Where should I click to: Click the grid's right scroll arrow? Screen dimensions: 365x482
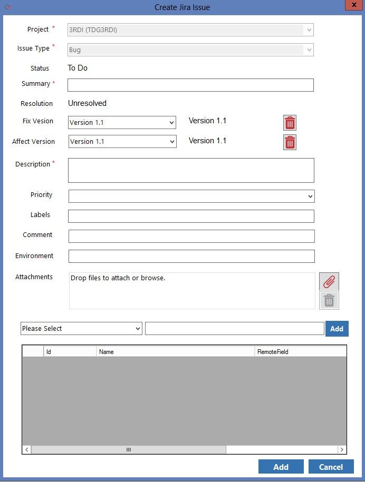point(342,449)
